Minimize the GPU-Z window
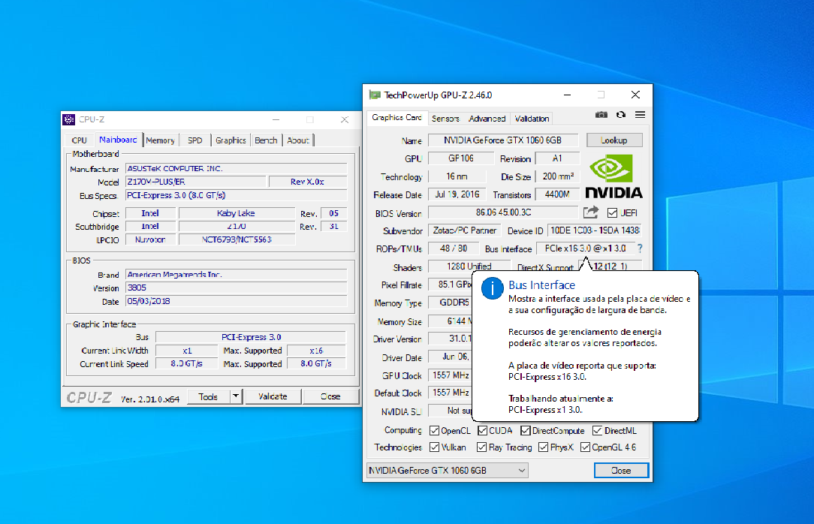The image size is (814, 524). (x=568, y=95)
